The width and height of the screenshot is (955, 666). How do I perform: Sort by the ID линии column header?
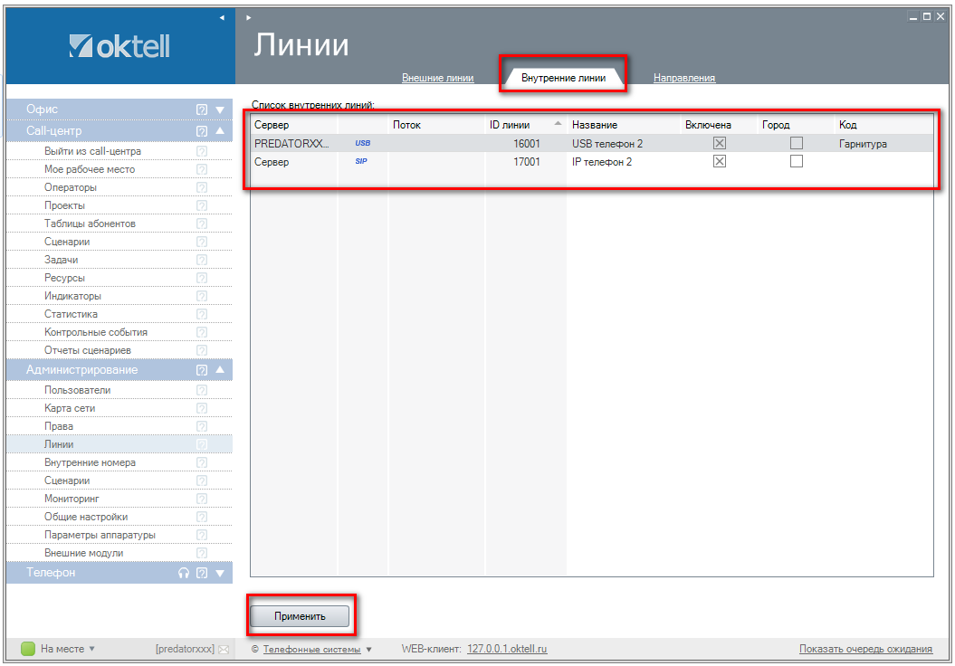tap(510, 125)
